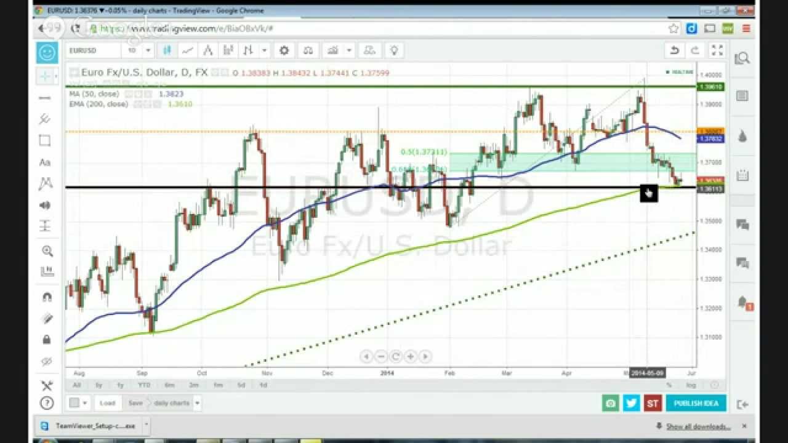Select the All time range
788x443 pixels.
(x=76, y=385)
